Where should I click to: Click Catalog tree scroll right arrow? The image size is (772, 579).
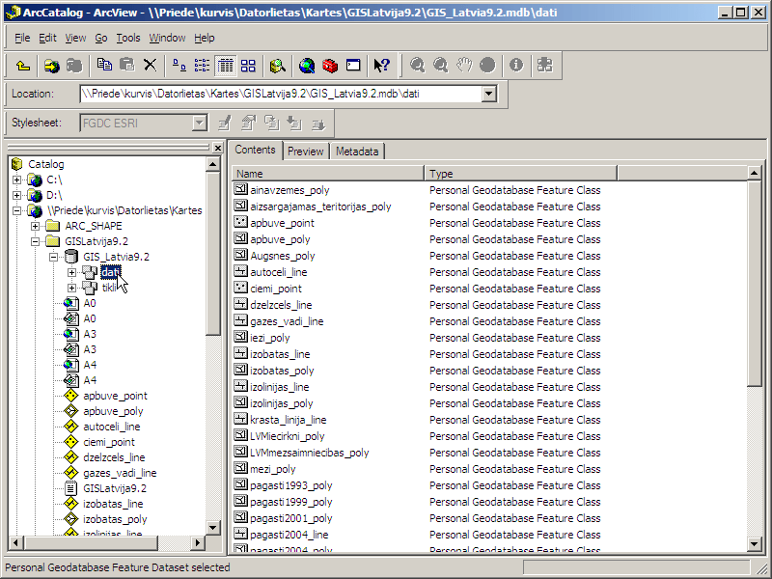pyautogui.click(x=198, y=542)
